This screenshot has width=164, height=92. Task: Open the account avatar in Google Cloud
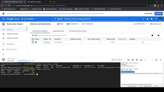point(160,19)
